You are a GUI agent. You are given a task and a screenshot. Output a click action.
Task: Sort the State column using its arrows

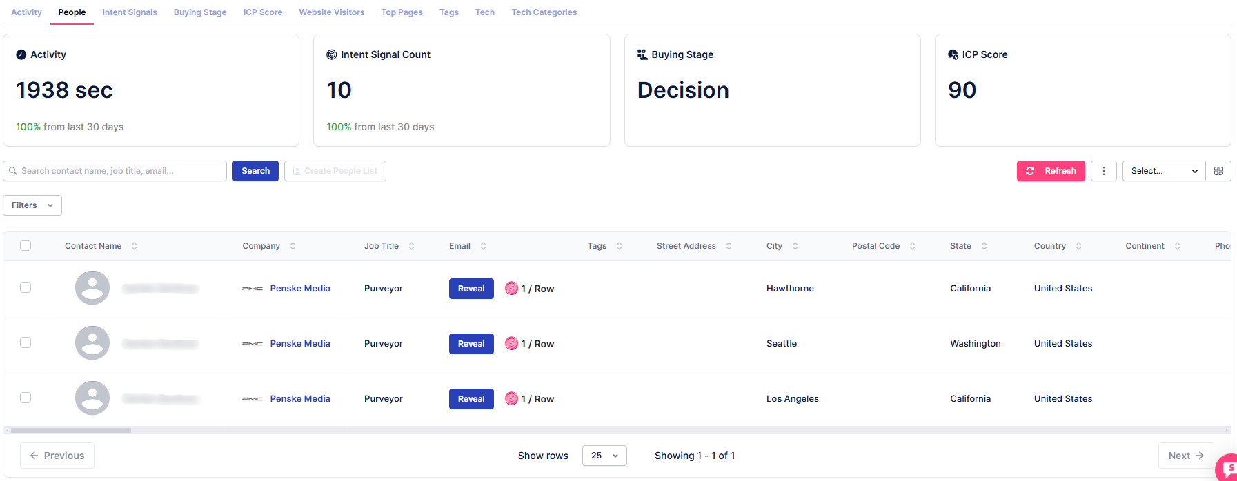tap(984, 246)
